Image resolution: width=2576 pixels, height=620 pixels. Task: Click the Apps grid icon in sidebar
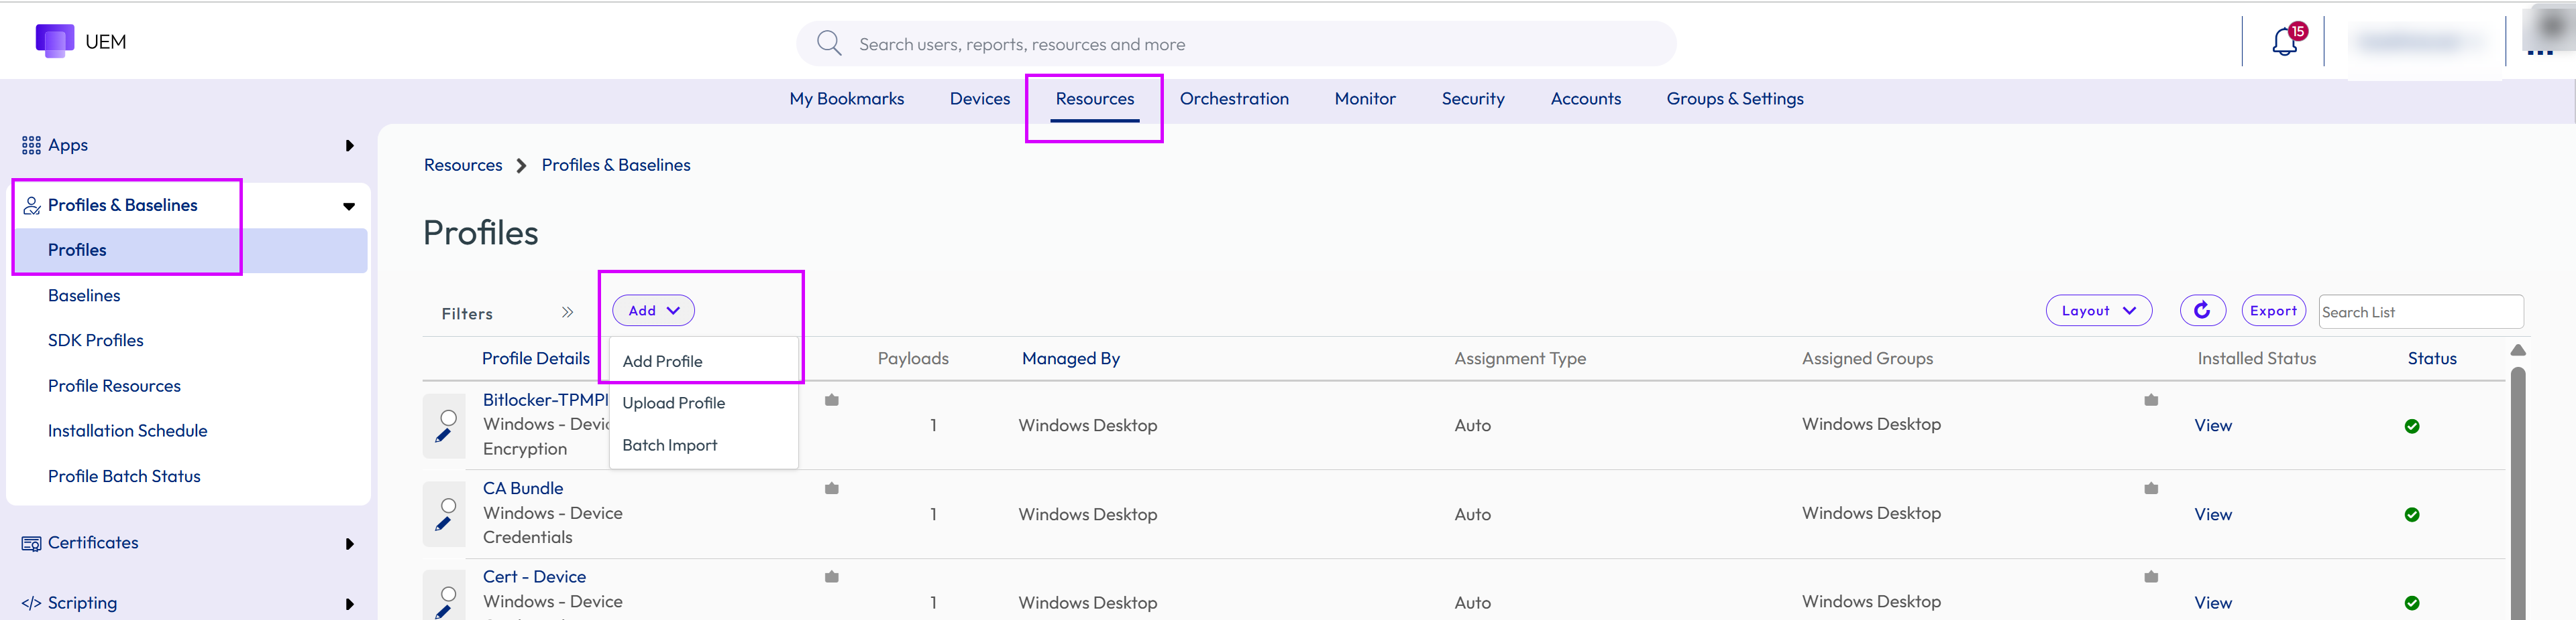click(31, 146)
